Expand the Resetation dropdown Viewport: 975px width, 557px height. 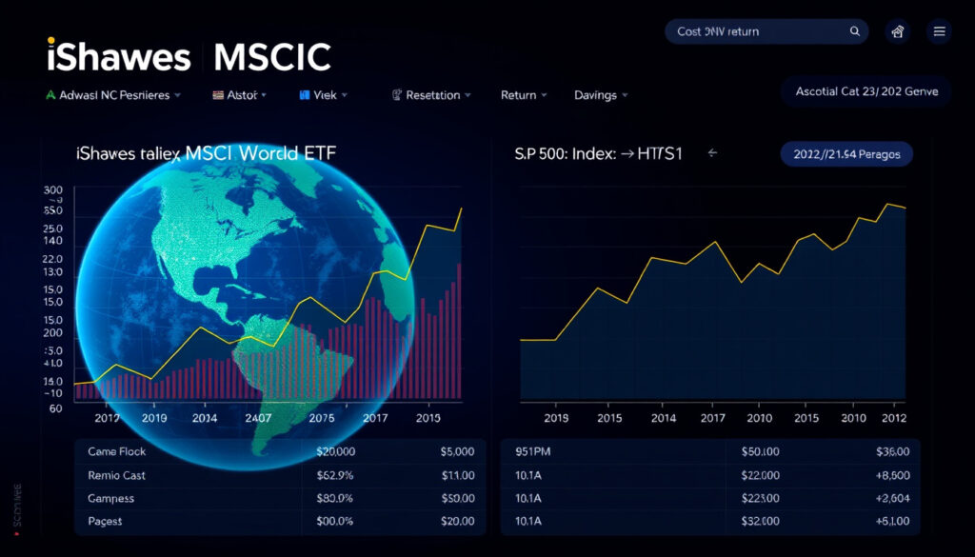[x=468, y=96]
